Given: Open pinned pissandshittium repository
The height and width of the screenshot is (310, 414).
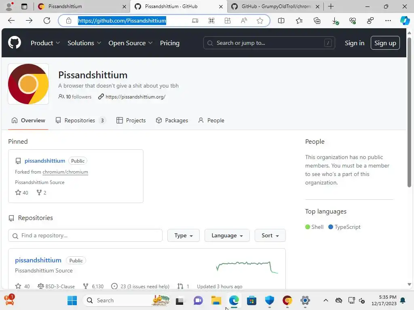Looking at the screenshot, I should pos(45,161).
